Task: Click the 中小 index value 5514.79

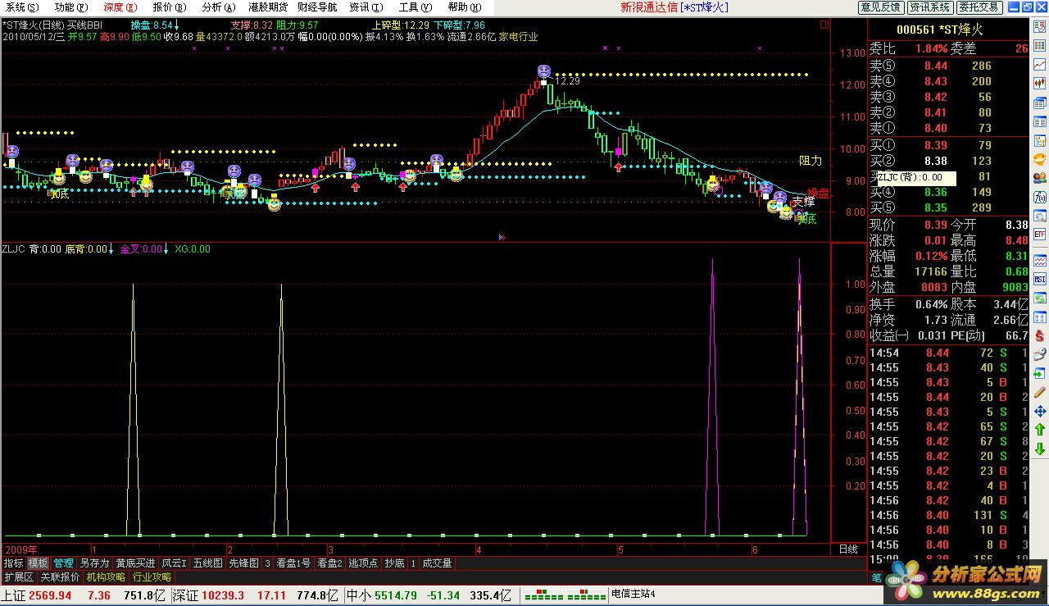Action: [395, 595]
